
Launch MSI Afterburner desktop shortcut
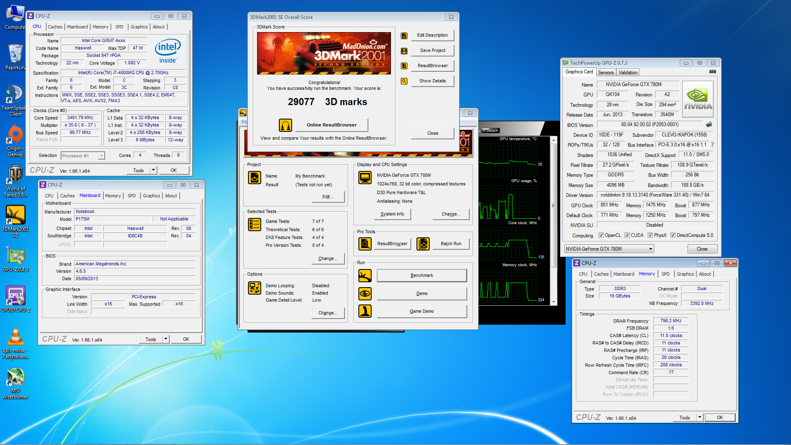click(15, 383)
